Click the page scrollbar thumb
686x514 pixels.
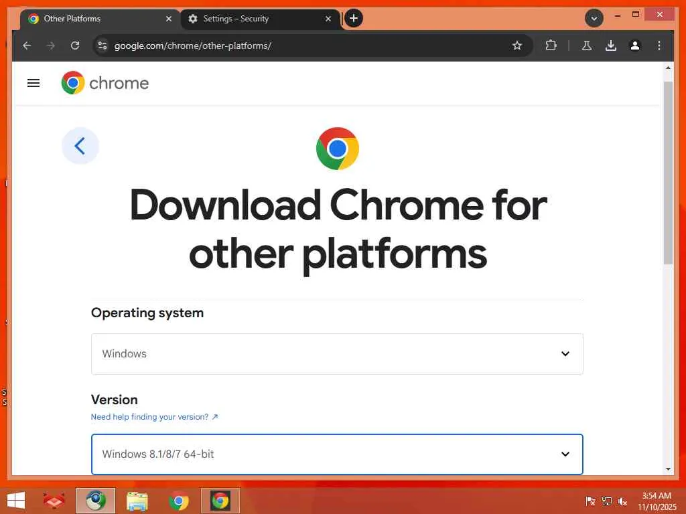click(668, 173)
